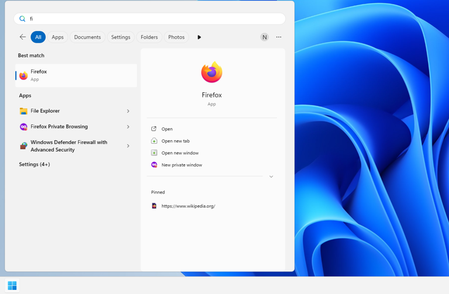Click the search input field
449x294 pixels.
[x=150, y=19]
